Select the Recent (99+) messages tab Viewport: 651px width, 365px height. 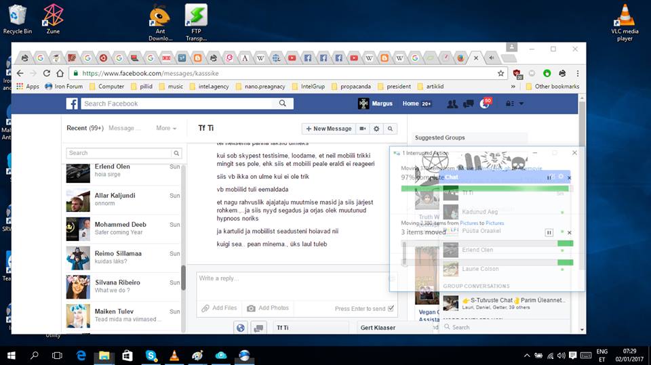[85, 128]
